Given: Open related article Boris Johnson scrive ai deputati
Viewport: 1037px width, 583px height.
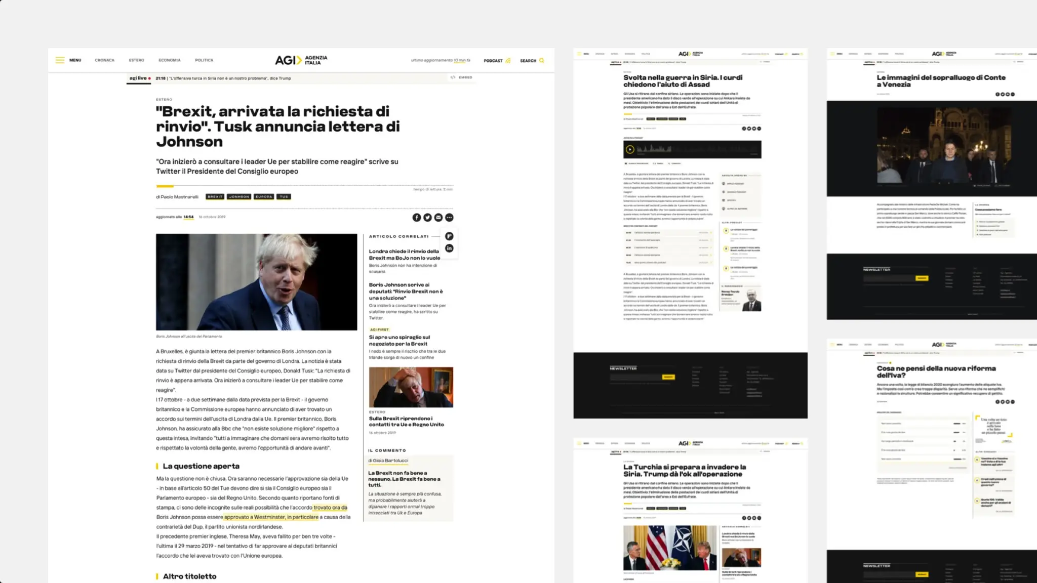Looking at the screenshot, I should pyautogui.click(x=406, y=291).
